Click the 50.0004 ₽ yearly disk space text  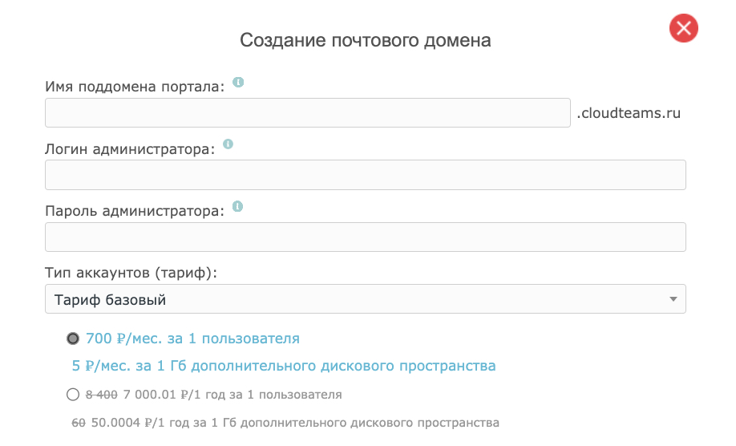(295, 422)
